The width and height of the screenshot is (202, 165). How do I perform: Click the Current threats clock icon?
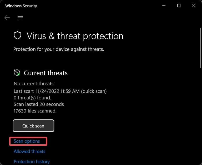[x=17, y=73]
